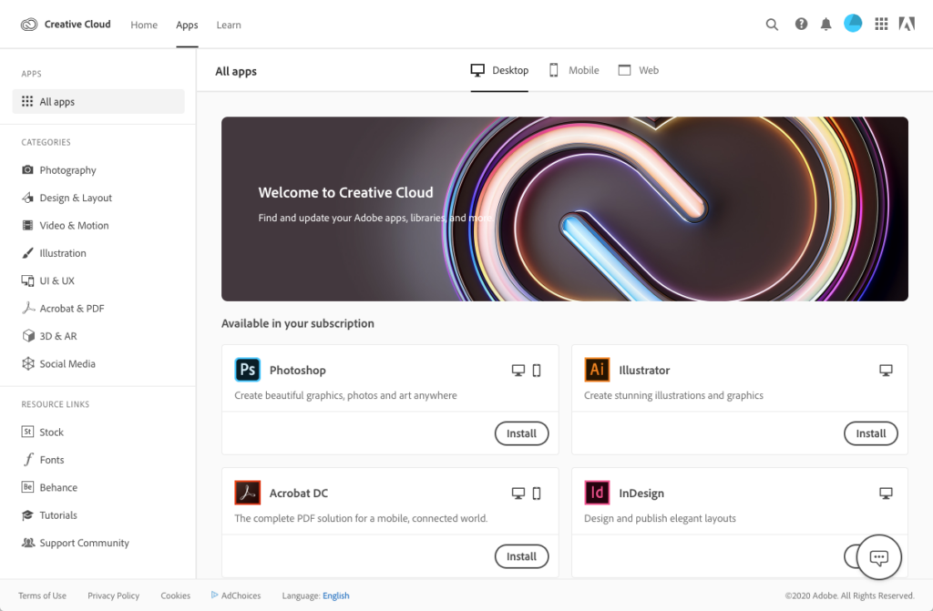
Task: Click InDesign's desktop platform icon
Action: (x=886, y=494)
